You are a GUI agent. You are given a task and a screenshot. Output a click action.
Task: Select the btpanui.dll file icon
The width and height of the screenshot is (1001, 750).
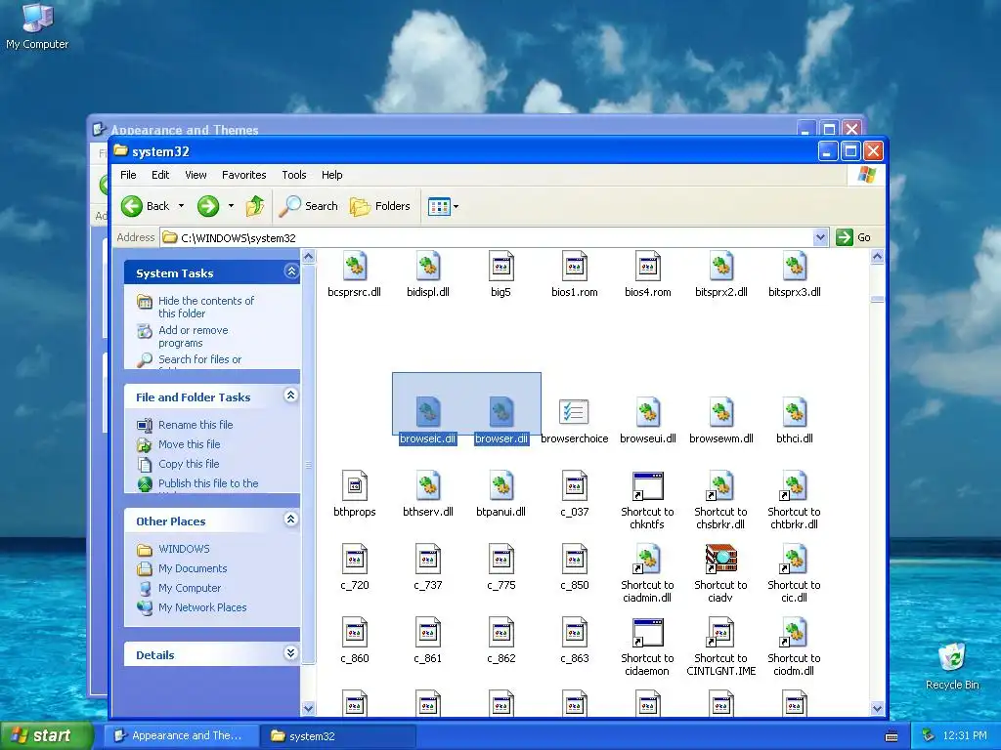pos(501,485)
